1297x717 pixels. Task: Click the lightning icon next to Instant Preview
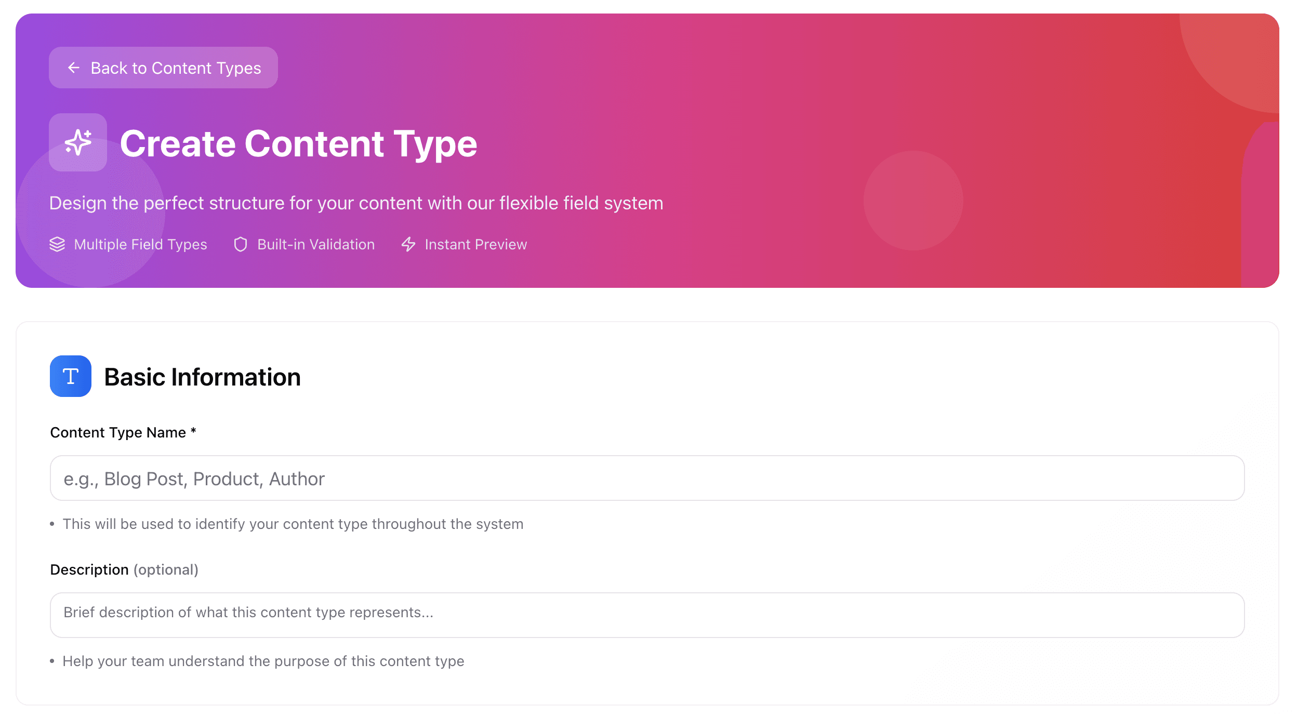(408, 244)
